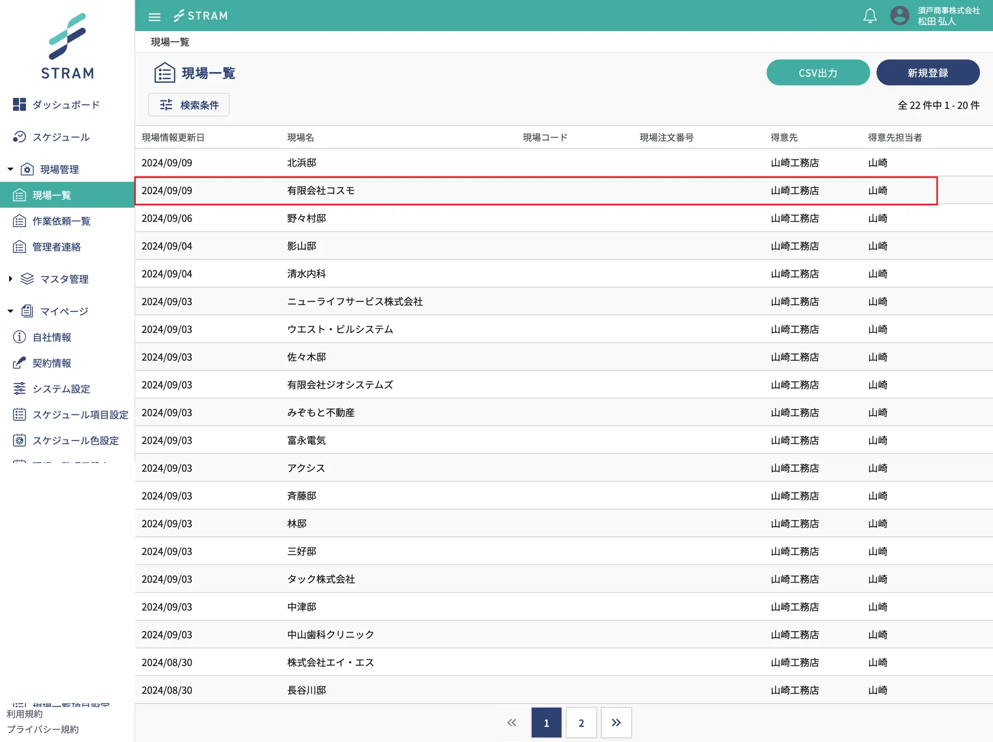Collapse the 現場管理 section arrow
The image size is (993, 742).
point(10,169)
